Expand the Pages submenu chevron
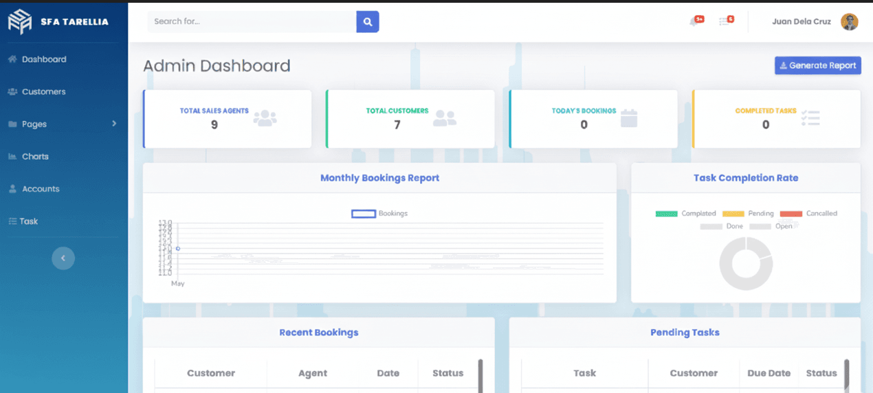Screen dimensions: 873x393 click(x=114, y=124)
